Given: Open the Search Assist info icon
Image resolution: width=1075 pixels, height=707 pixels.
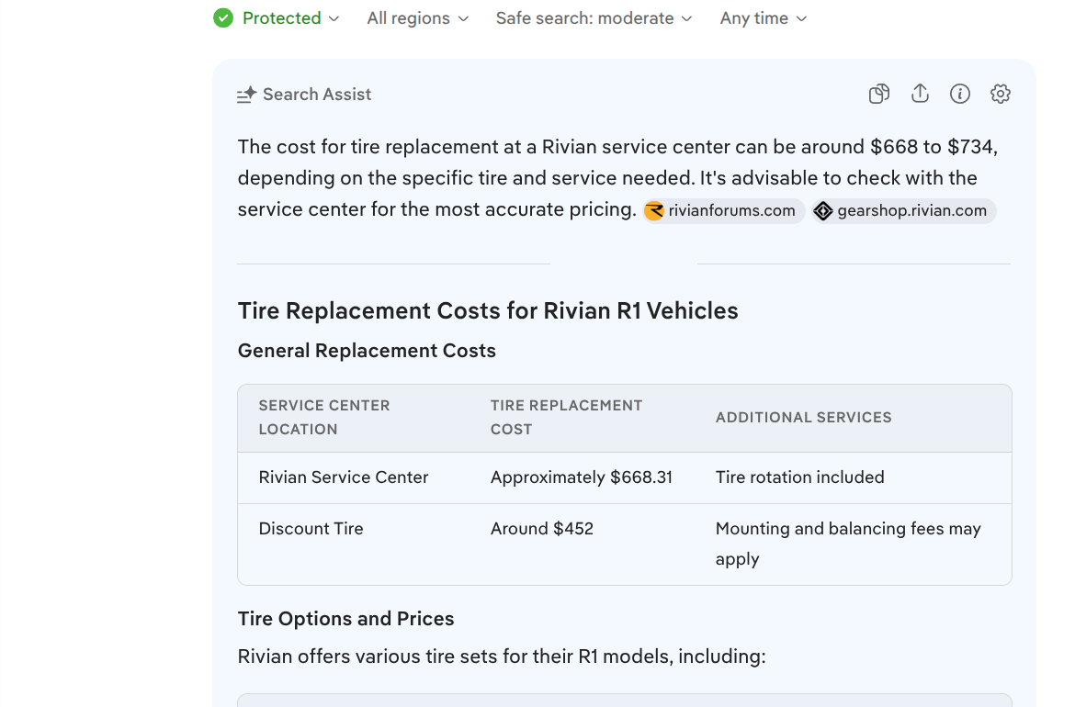Looking at the screenshot, I should tap(960, 94).
